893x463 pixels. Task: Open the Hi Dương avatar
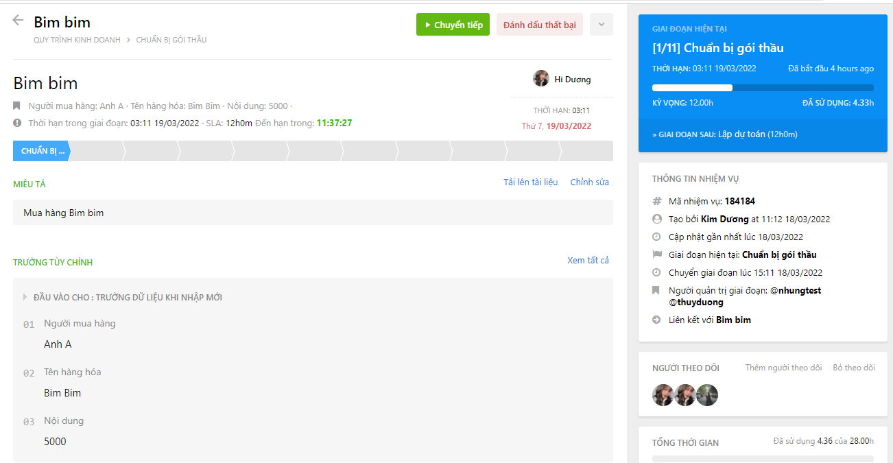[x=541, y=78]
